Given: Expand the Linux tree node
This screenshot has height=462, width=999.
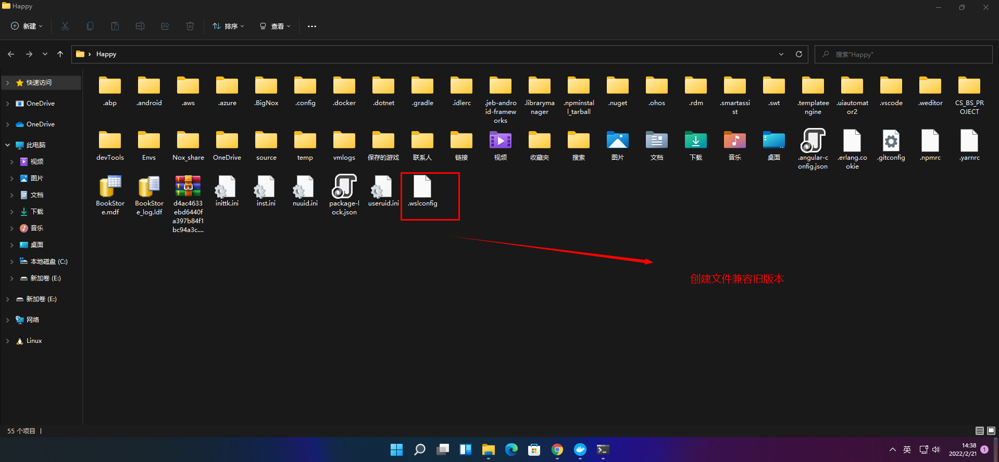Looking at the screenshot, I should tap(7, 341).
